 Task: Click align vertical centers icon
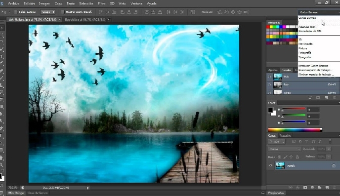[x=108, y=12]
